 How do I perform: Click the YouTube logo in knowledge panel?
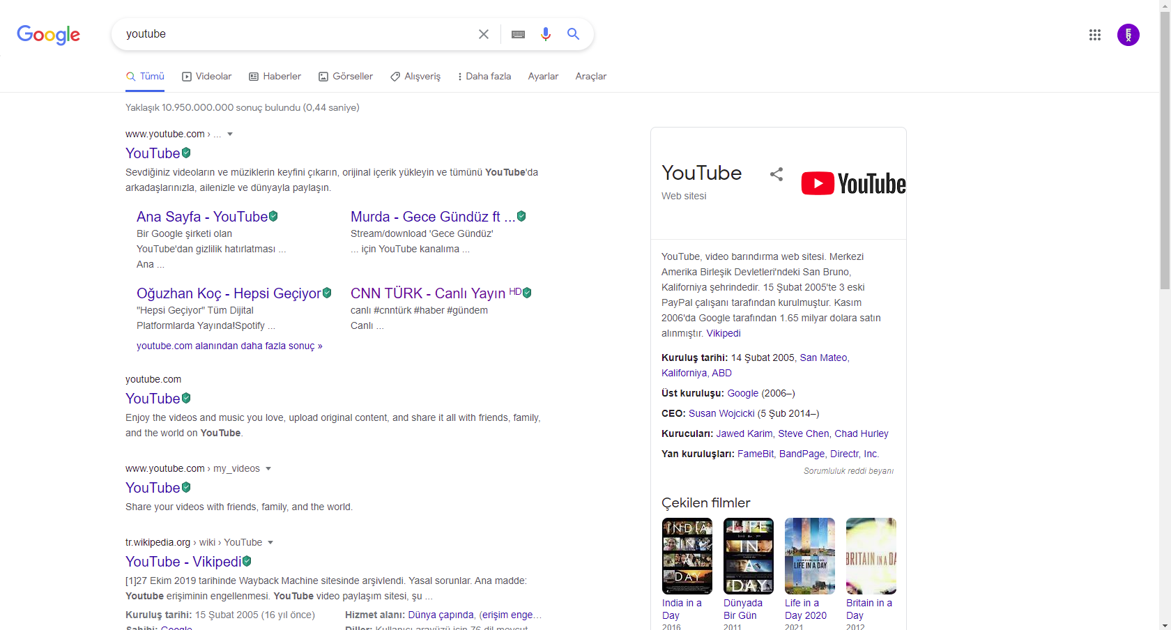point(854,183)
